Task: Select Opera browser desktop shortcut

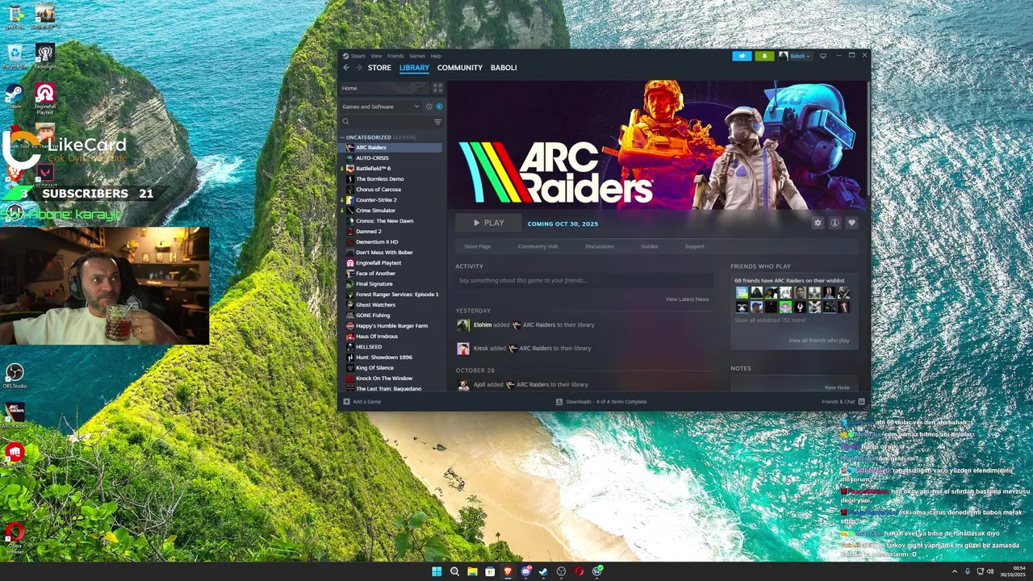Action: click(14, 539)
